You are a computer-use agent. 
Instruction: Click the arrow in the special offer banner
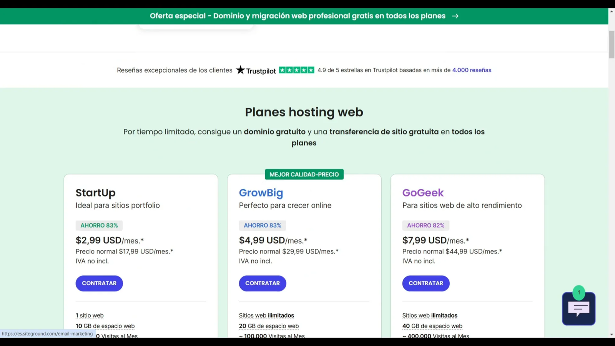[x=455, y=16]
